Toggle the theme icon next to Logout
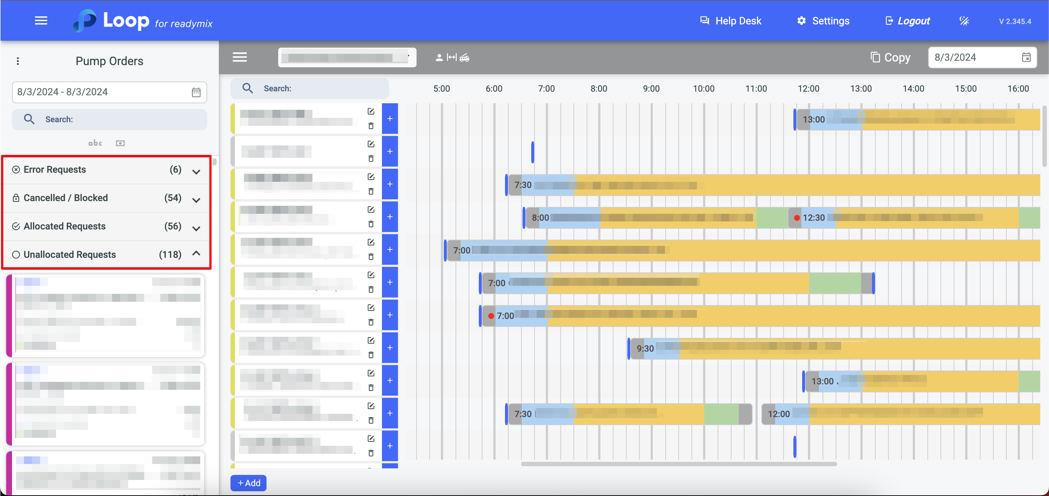 click(964, 21)
